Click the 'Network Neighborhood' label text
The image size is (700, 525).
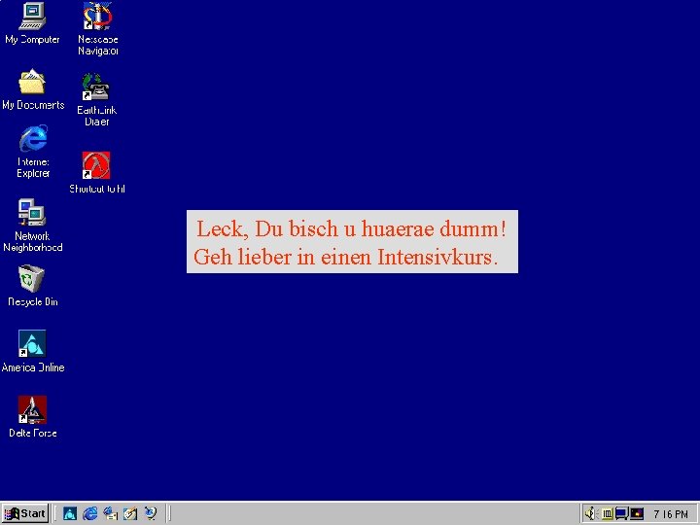[33, 241]
